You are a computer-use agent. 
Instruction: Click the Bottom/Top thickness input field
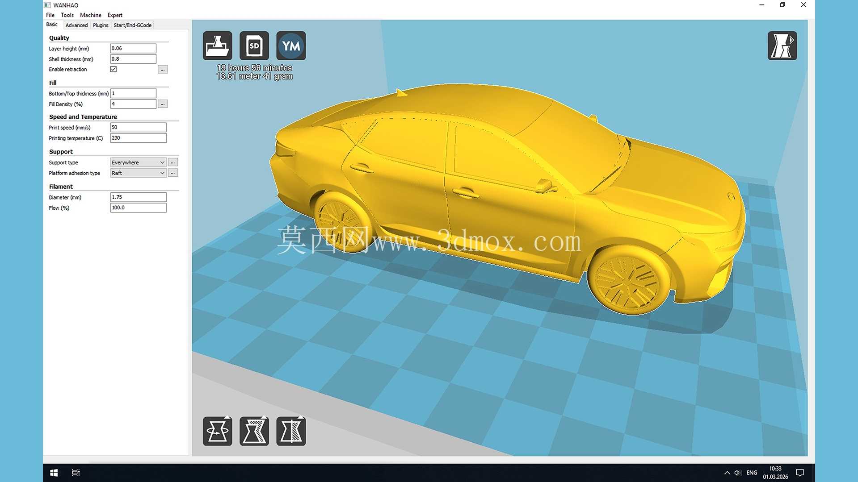pyautogui.click(x=133, y=93)
